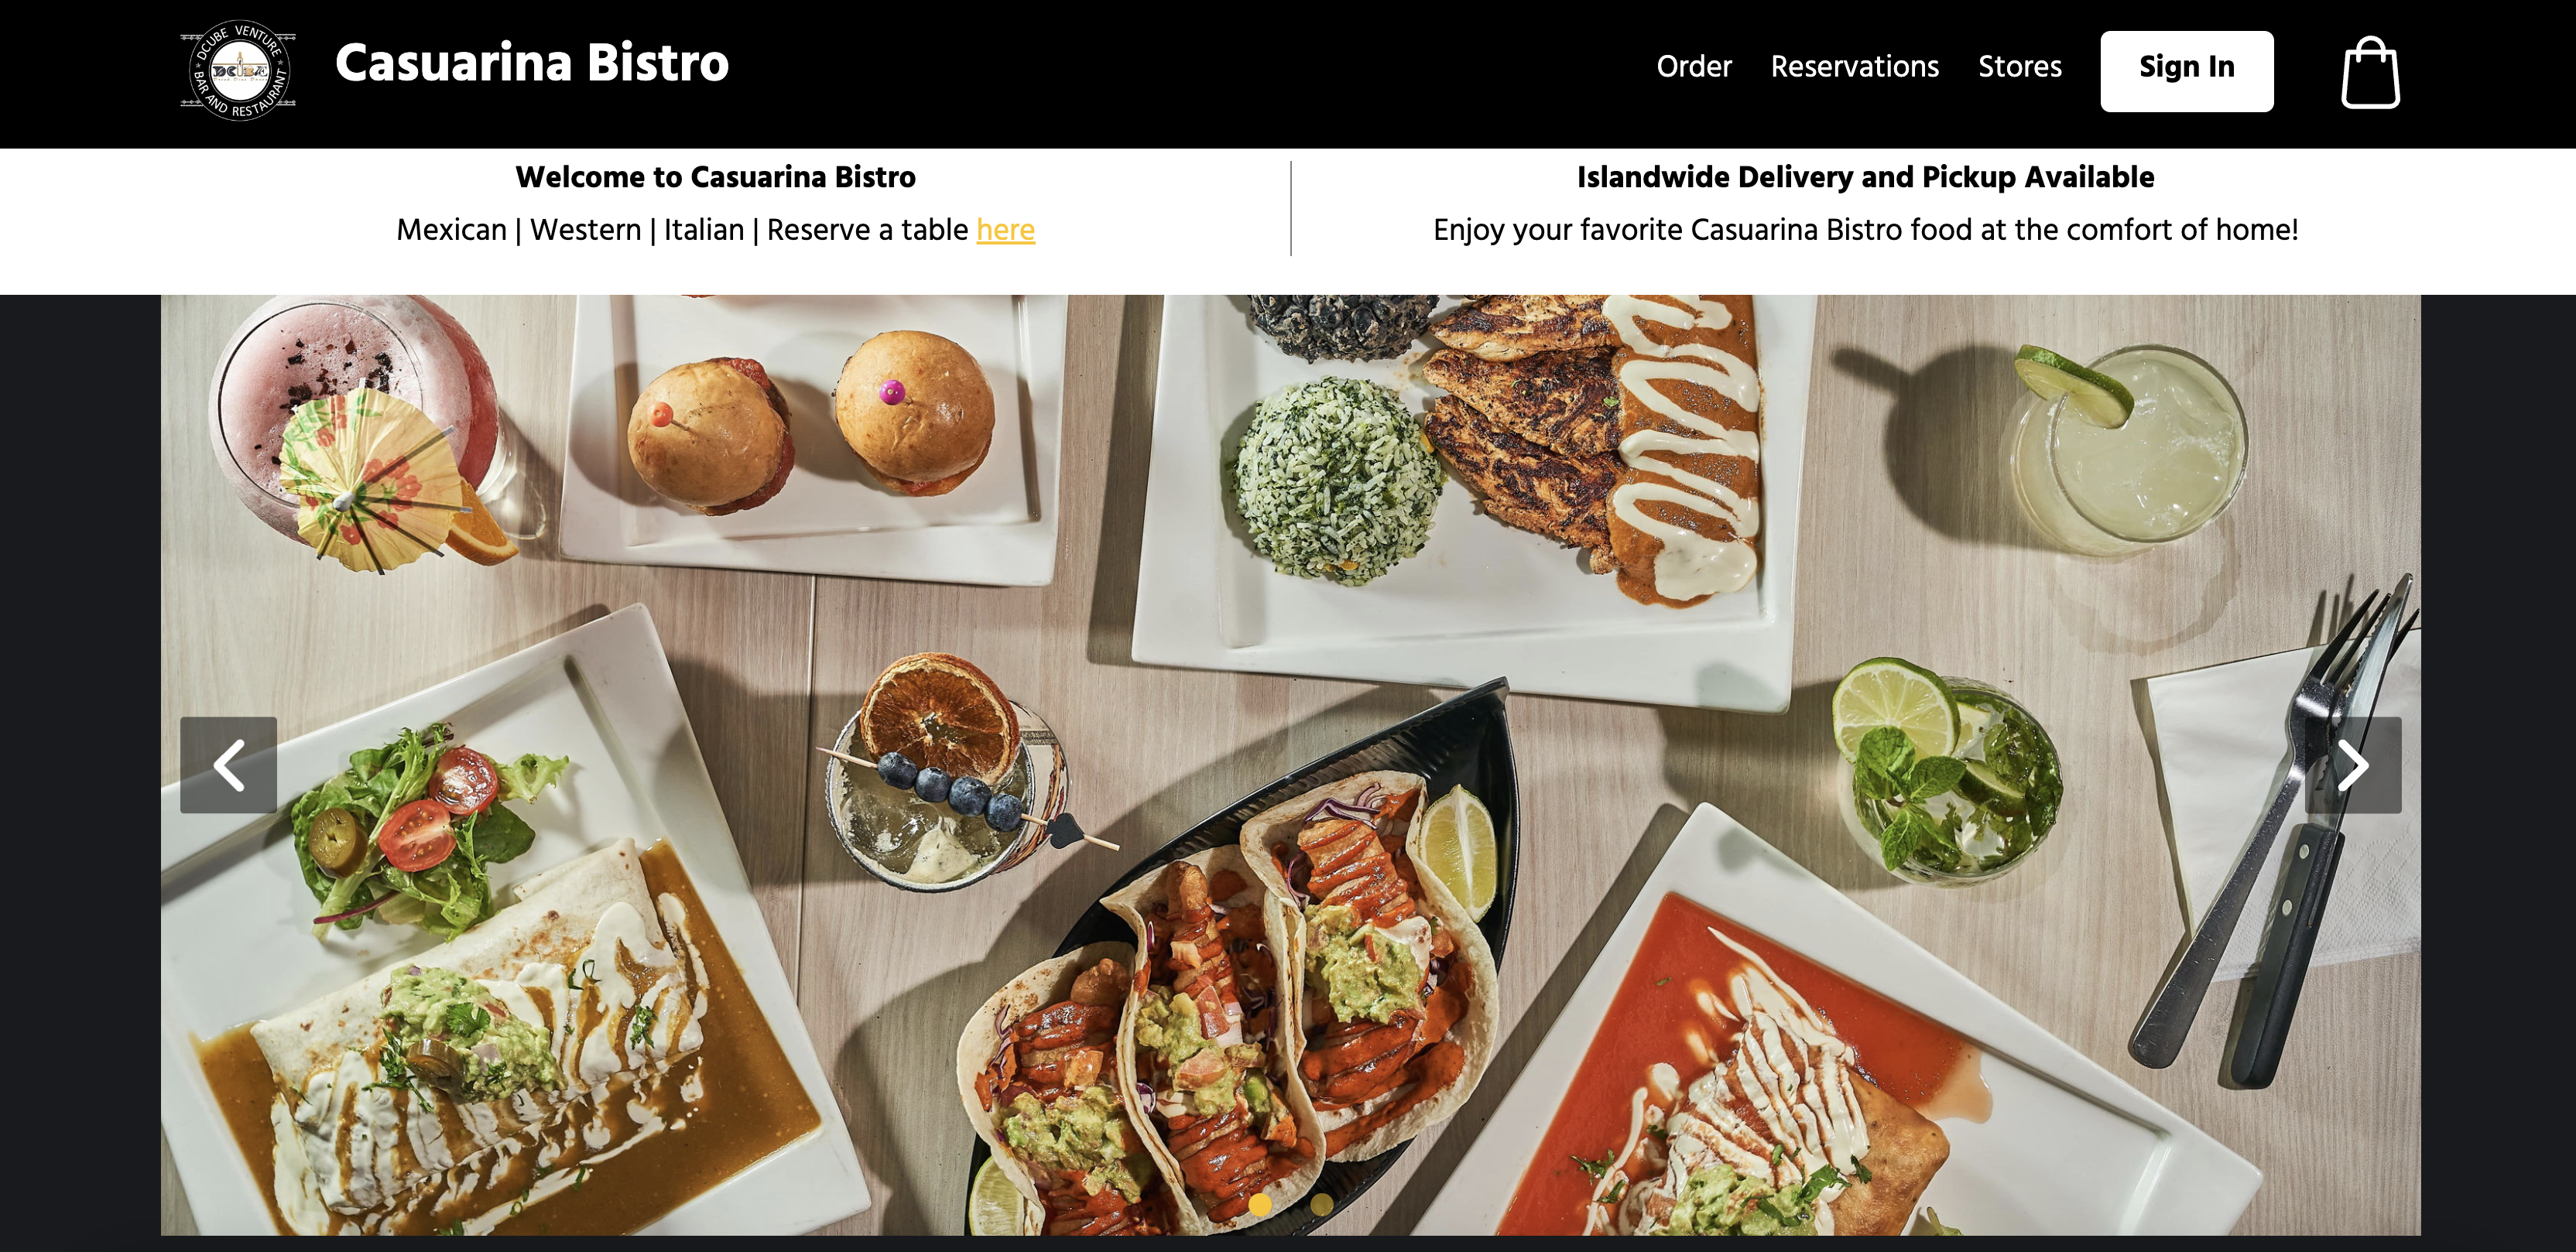Open the Reservations page
This screenshot has height=1252, width=2576.
pyautogui.click(x=1854, y=66)
